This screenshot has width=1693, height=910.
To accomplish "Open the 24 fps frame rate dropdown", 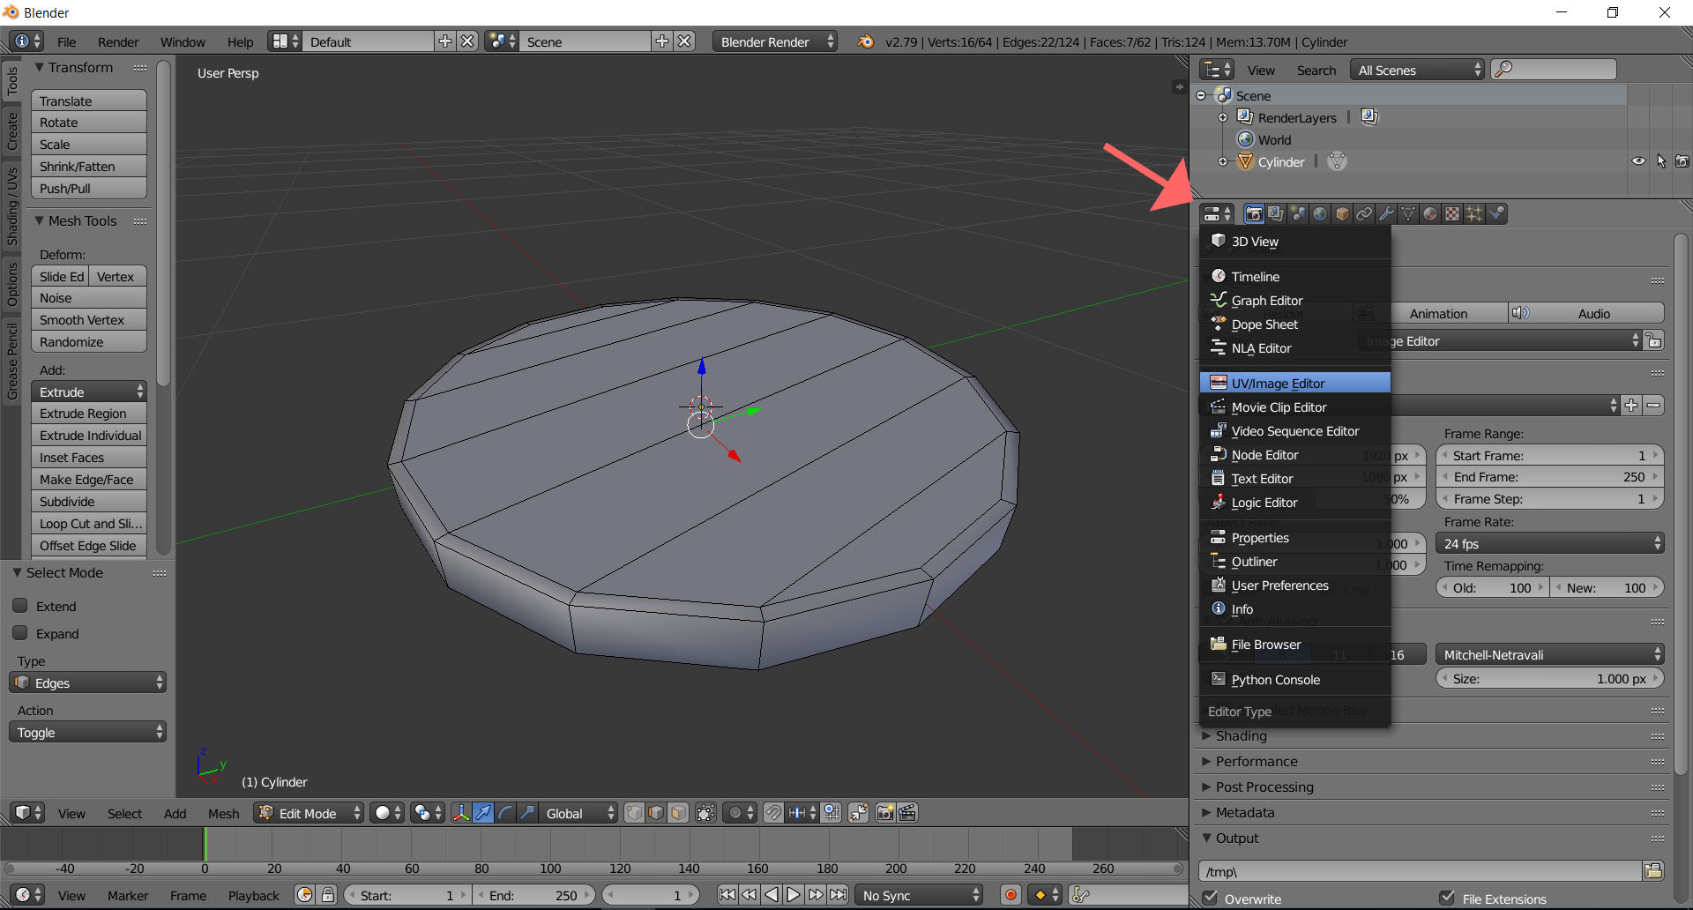I will pyautogui.click(x=1549, y=543).
